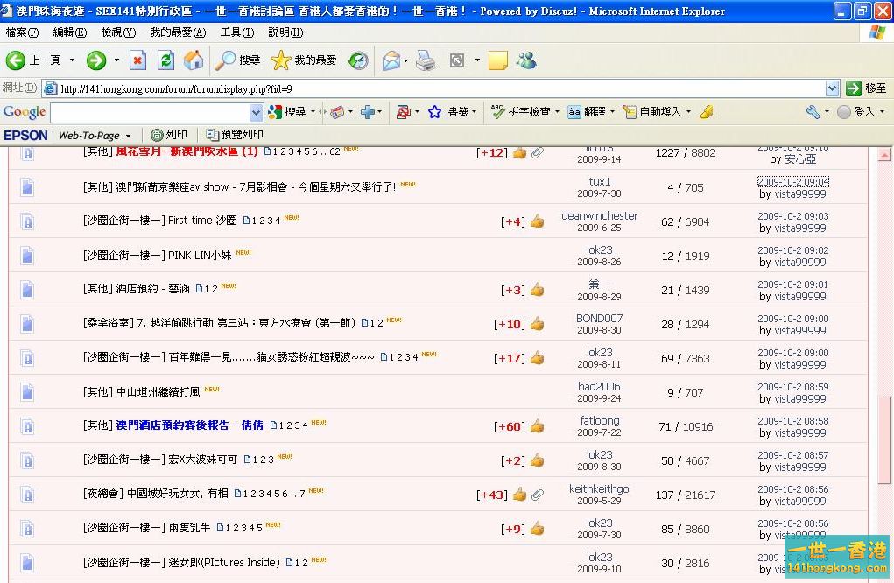Image resolution: width=894 pixels, height=583 pixels.
Task: Open the Google search box dropdown arrow
Action: click(256, 112)
